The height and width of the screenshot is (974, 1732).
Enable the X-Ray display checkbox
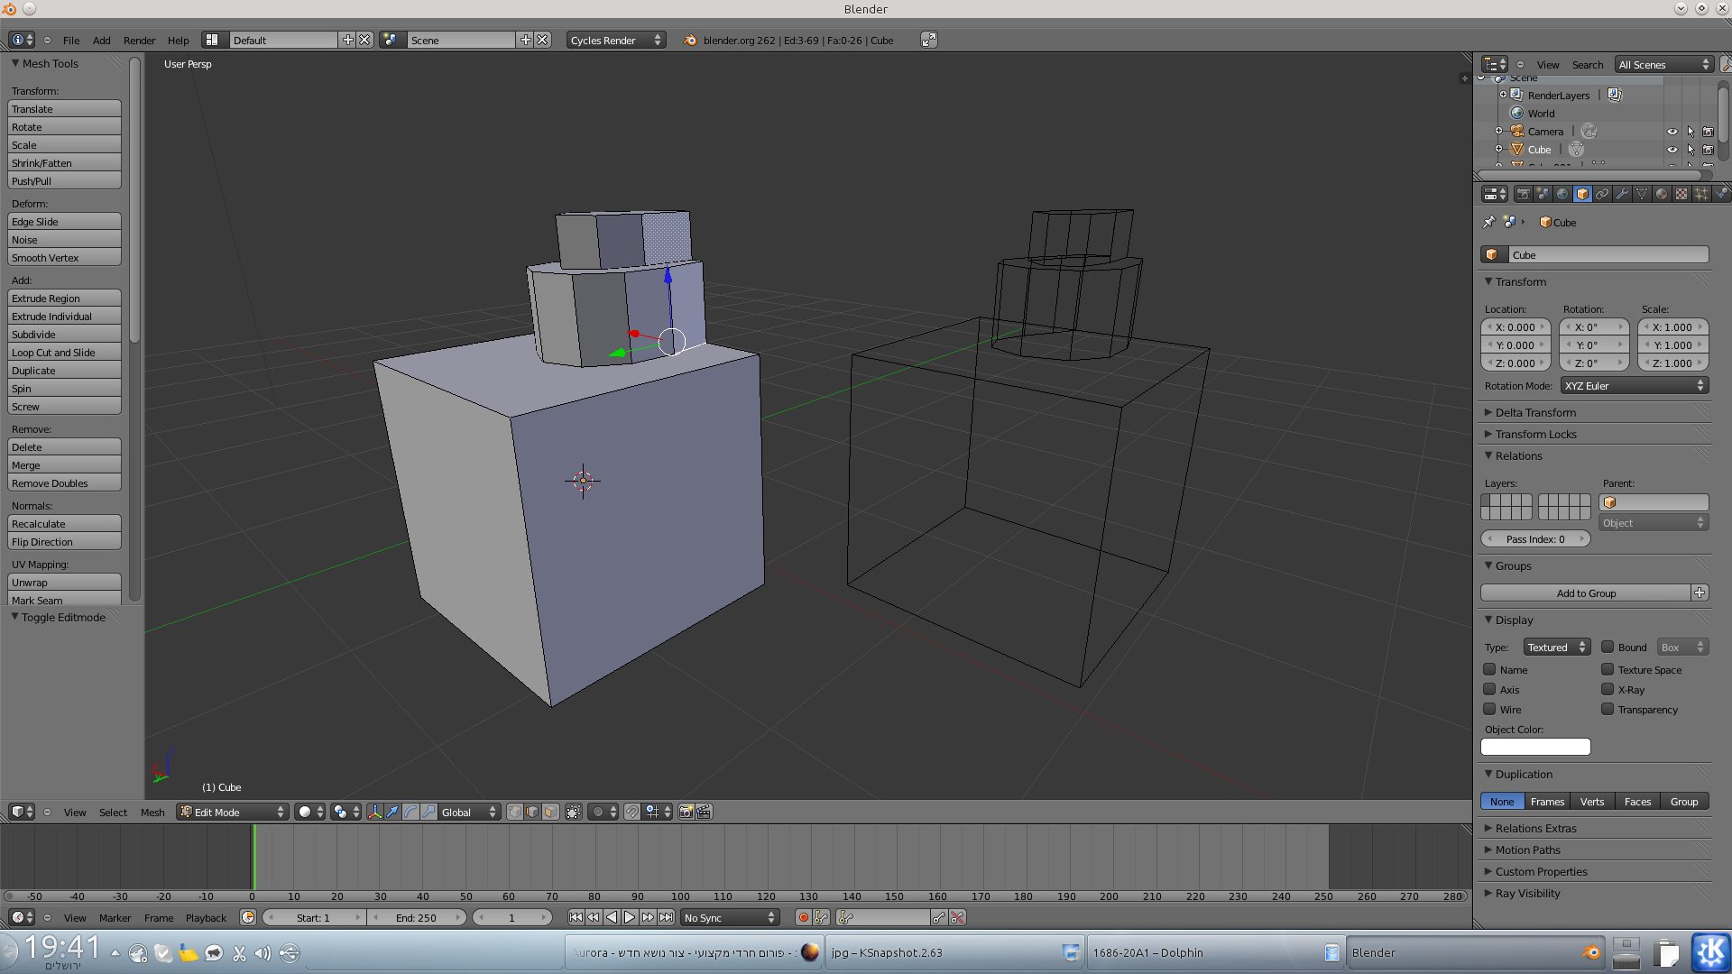(x=1608, y=690)
